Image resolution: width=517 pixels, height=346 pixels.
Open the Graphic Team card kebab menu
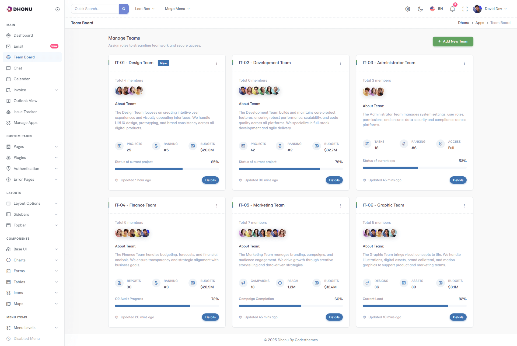click(x=464, y=206)
